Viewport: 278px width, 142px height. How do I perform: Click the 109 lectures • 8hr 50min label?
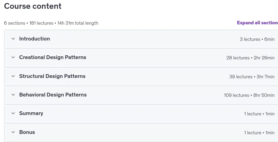249,95
